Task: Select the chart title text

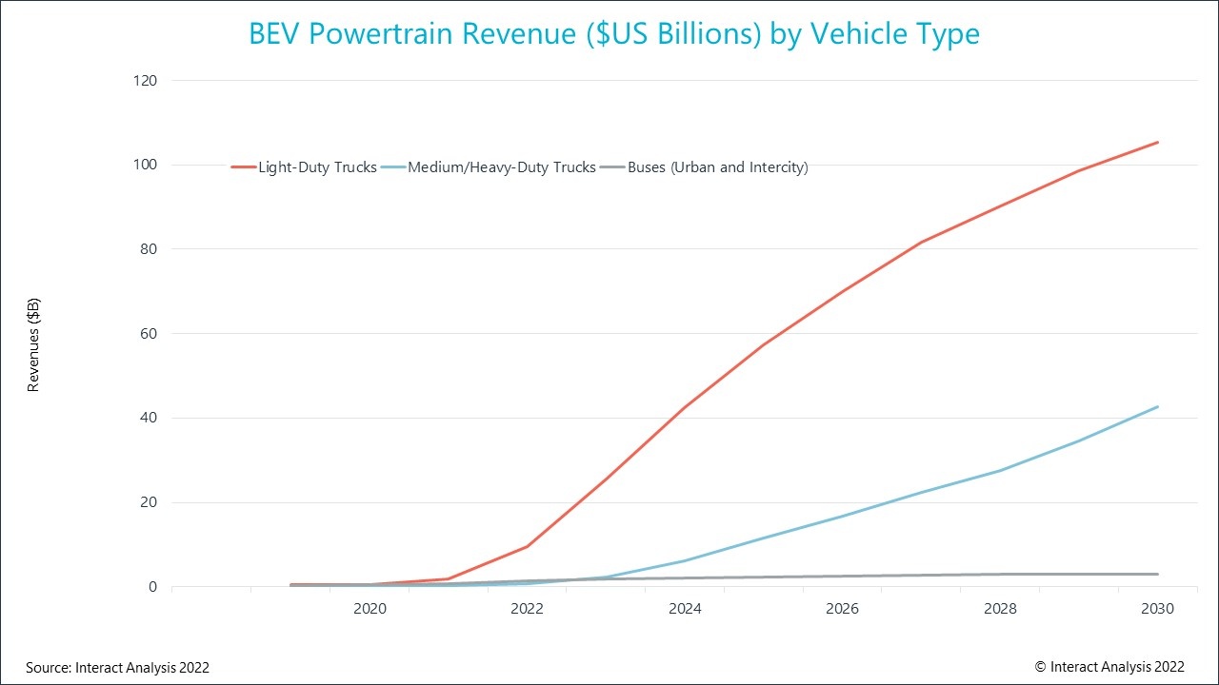Action: coord(613,33)
